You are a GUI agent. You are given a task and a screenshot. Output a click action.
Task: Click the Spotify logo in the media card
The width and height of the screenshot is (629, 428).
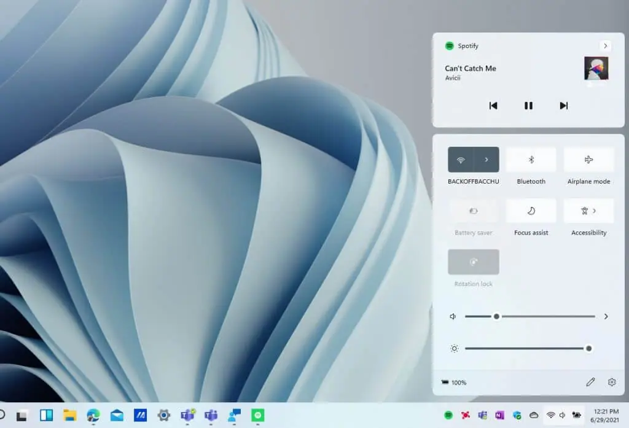(x=449, y=45)
